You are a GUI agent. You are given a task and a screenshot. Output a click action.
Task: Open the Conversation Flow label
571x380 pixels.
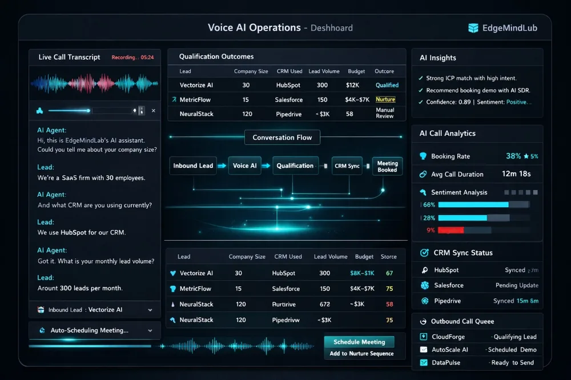282,138
